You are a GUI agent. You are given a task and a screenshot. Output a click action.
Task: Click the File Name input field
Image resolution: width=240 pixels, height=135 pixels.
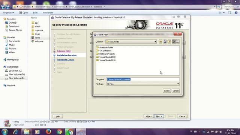coord(143,79)
